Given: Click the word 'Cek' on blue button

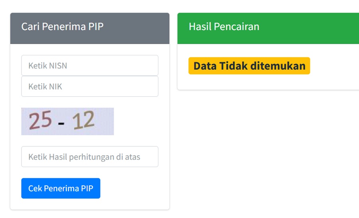Looking at the screenshot, I should tap(35, 188).
